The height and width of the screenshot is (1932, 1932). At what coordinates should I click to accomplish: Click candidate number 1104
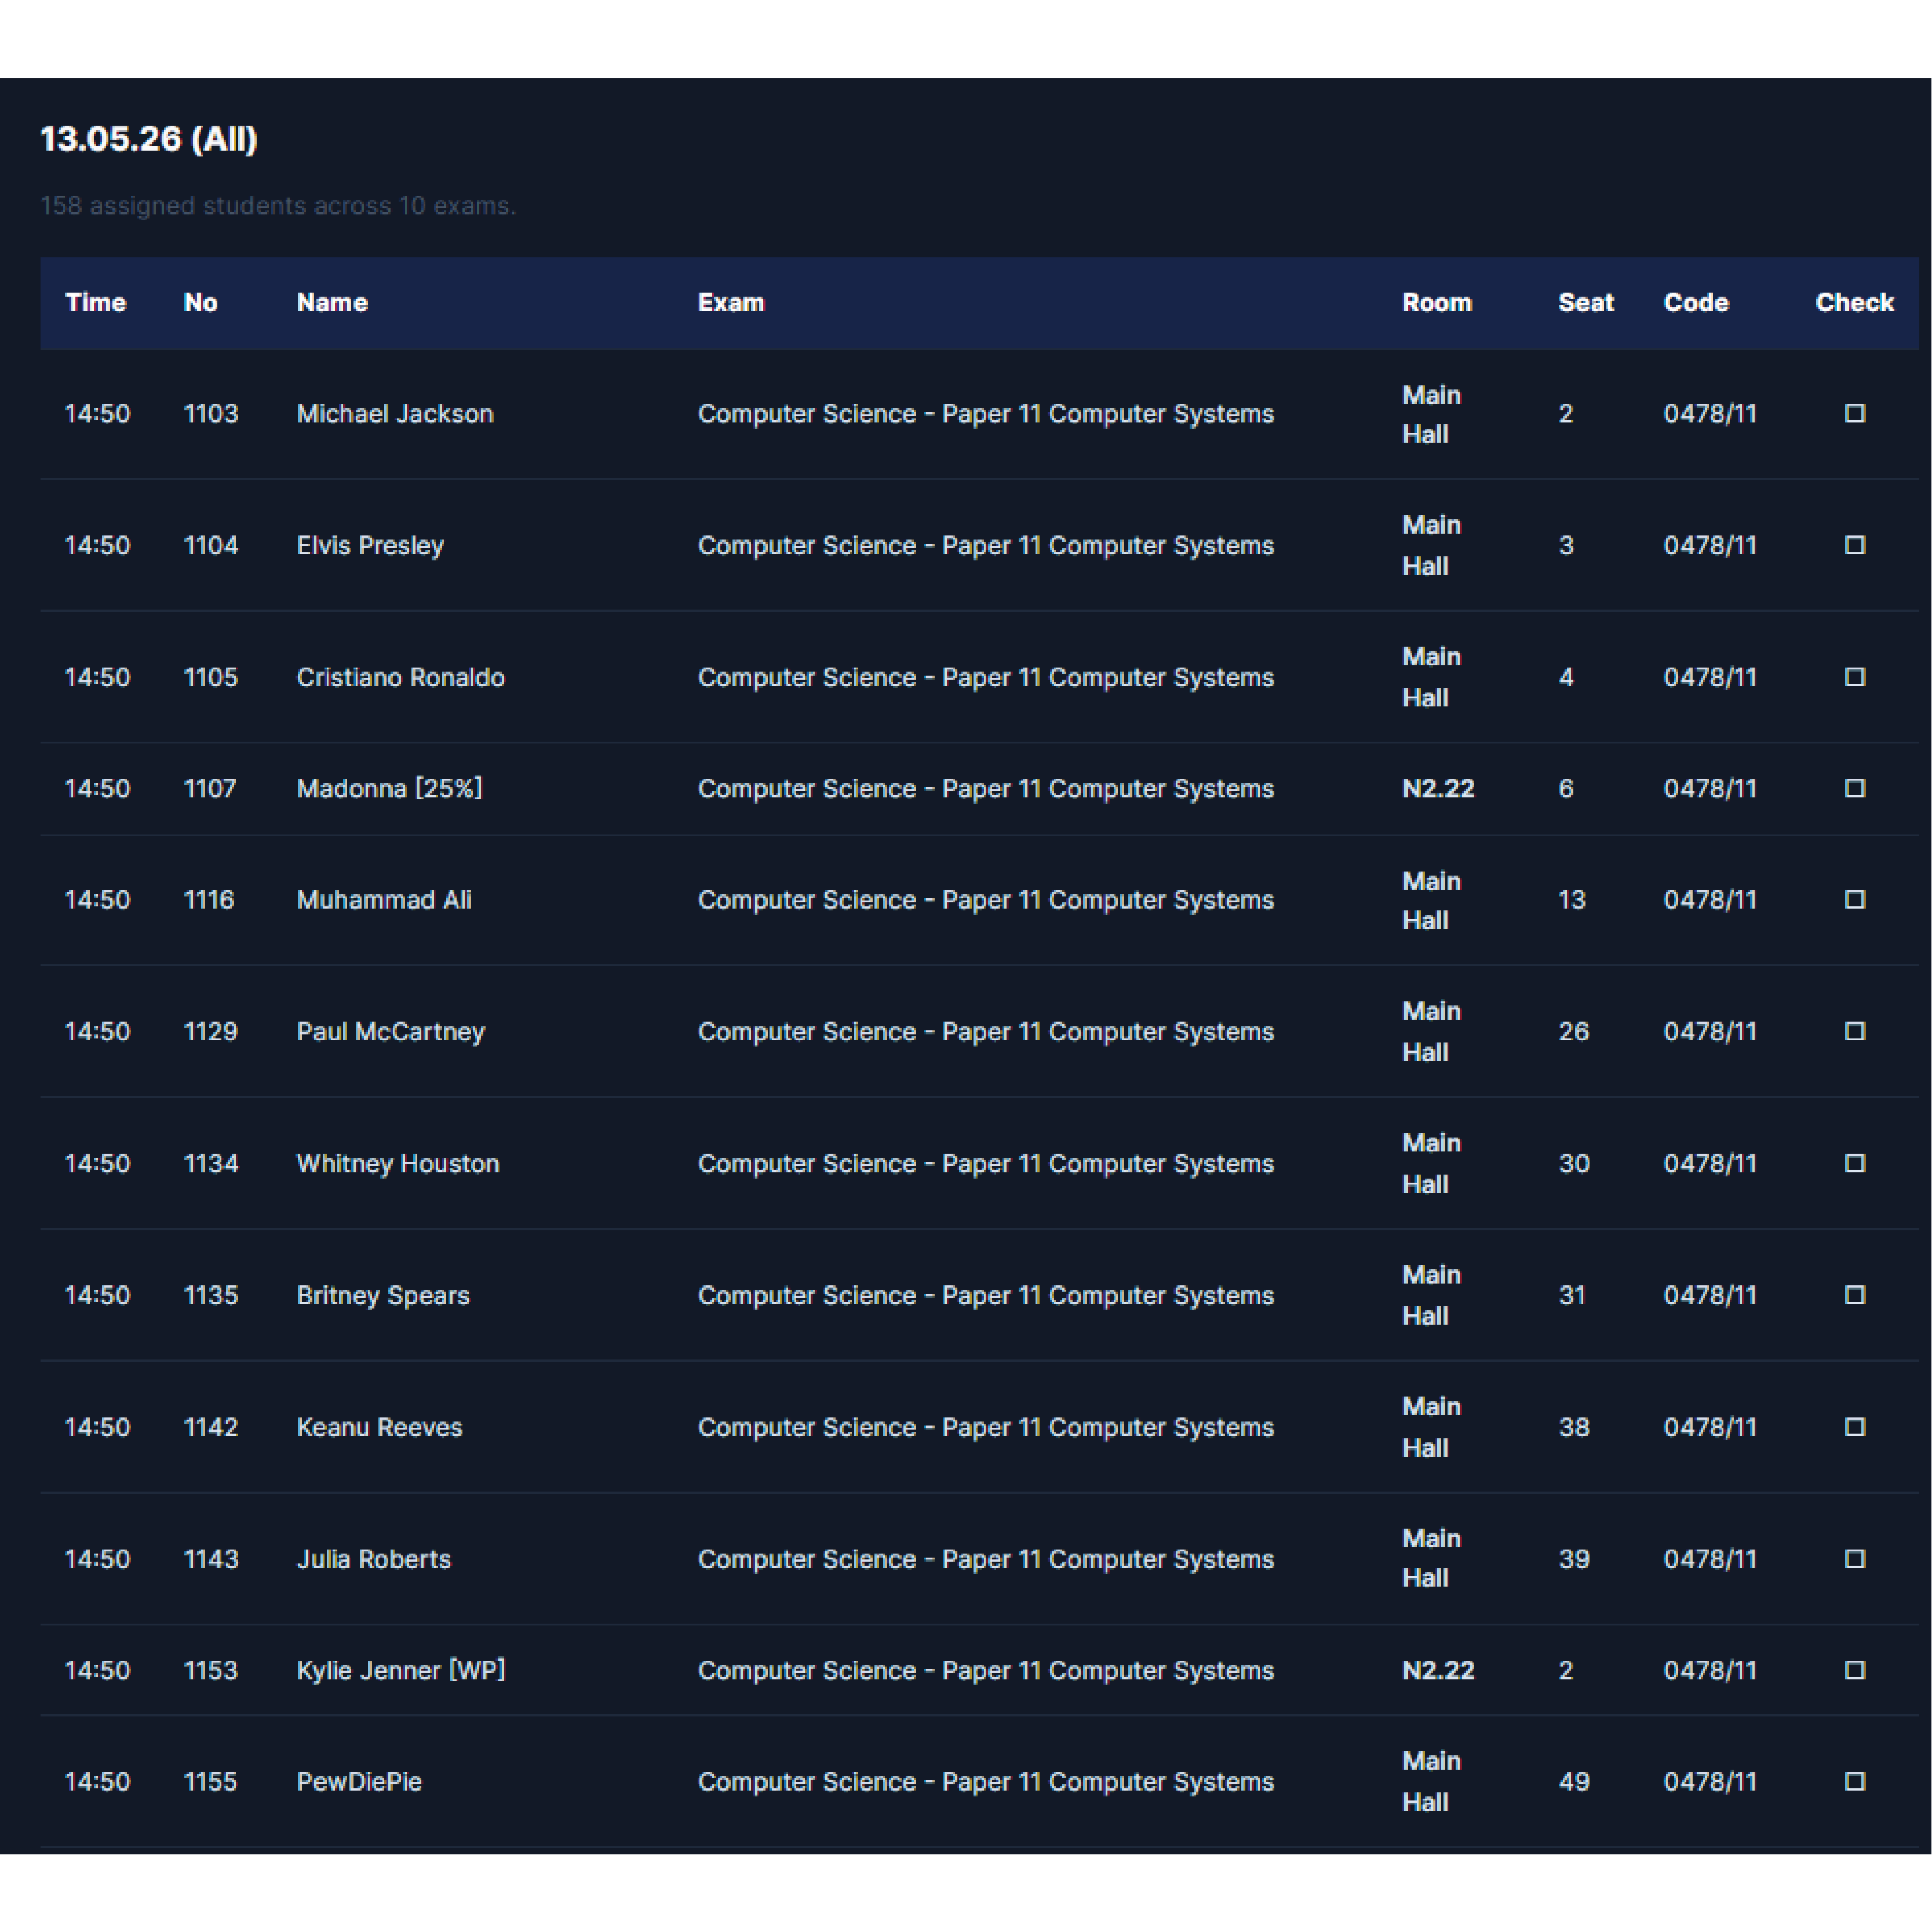(211, 545)
